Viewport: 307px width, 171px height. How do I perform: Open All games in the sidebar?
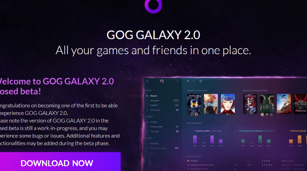point(155,101)
